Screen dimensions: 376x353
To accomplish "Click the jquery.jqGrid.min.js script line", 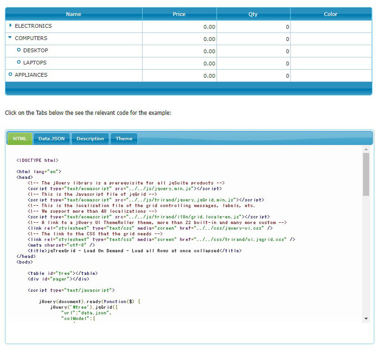I will click(x=146, y=200).
